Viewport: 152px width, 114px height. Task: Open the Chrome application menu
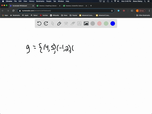point(9,1)
